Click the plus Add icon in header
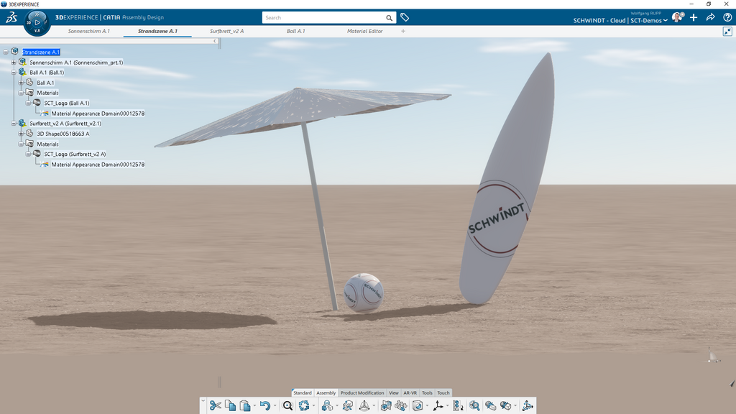The height and width of the screenshot is (414, 736). 694,17
